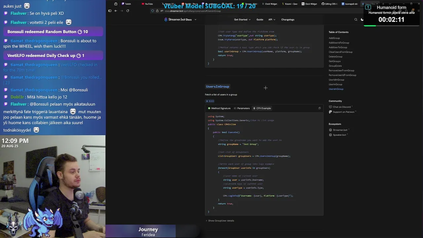
Task: Click the address bar padlock icon
Action: pyautogui.click(x=157, y=11)
